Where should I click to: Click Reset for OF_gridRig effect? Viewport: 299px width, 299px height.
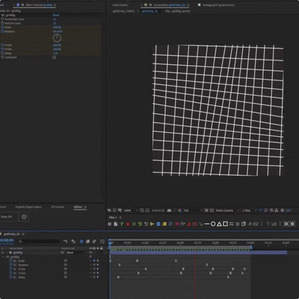56,15
